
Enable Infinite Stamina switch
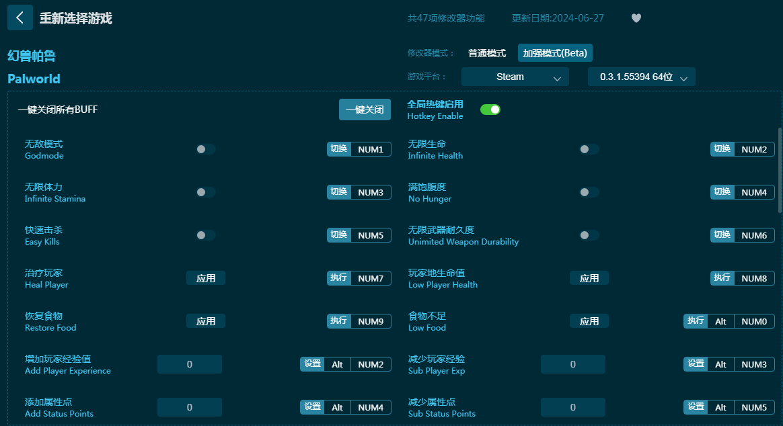click(x=205, y=192)
